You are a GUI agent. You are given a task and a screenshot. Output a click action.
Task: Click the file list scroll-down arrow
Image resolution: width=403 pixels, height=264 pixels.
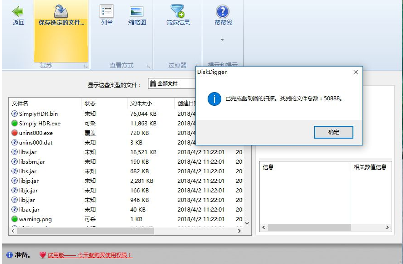(x=247, y=223)
